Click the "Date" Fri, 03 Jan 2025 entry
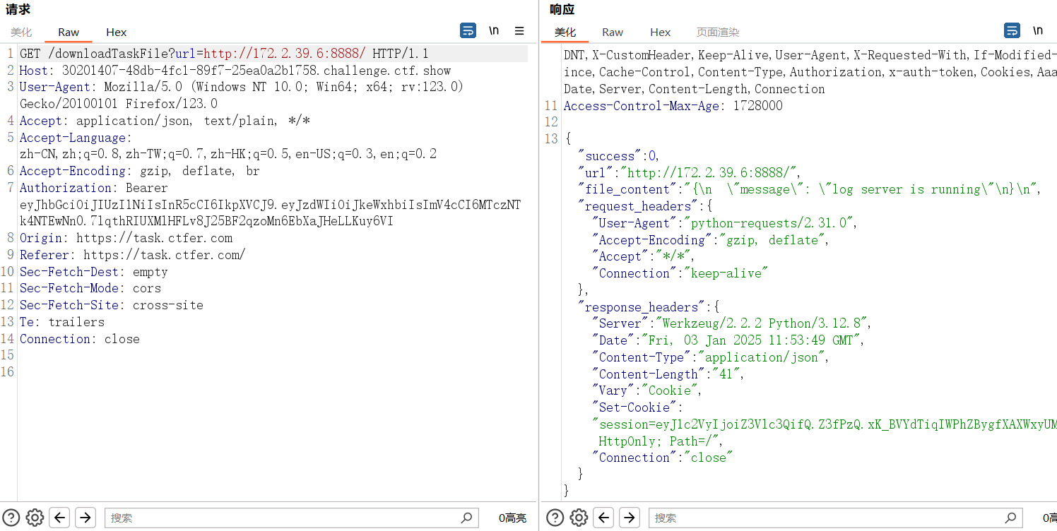Image resolution: width=1057 pixels, height=531 pixels. click(x=728, y=340)
